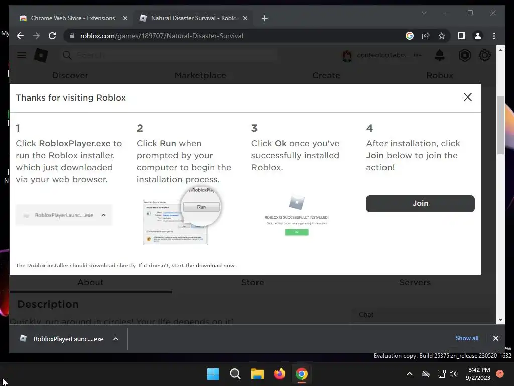Select the Servers tab

coord(415,282)
